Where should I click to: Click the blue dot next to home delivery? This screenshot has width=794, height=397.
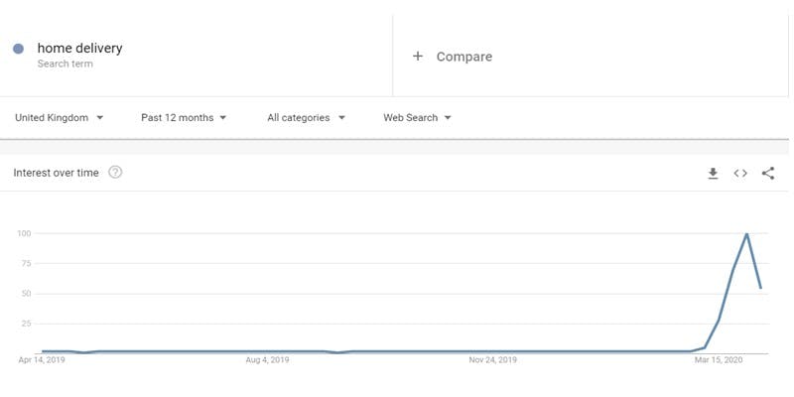pyautogui.click(x=19, y=49)
